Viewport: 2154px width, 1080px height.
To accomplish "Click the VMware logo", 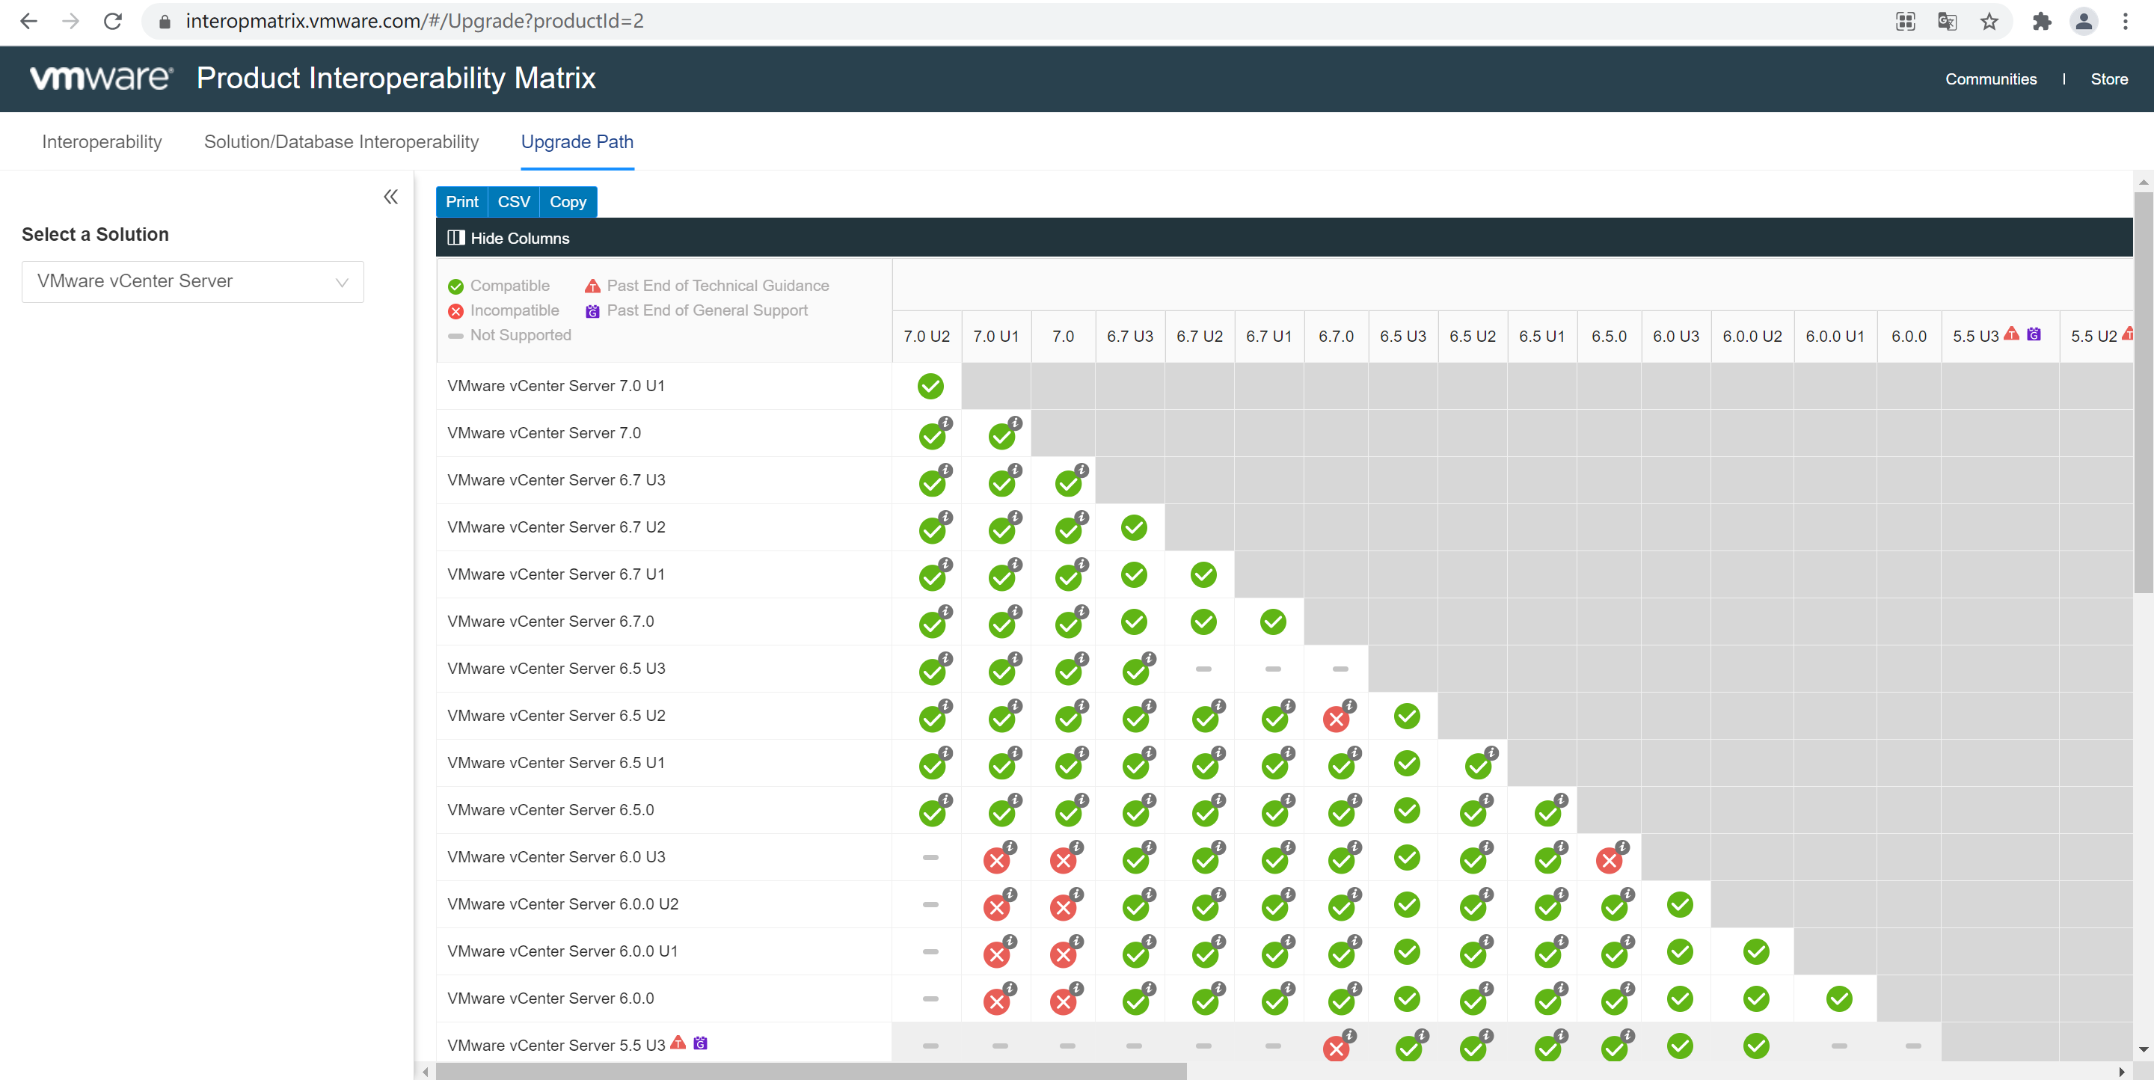I will (x=101, y=78).
